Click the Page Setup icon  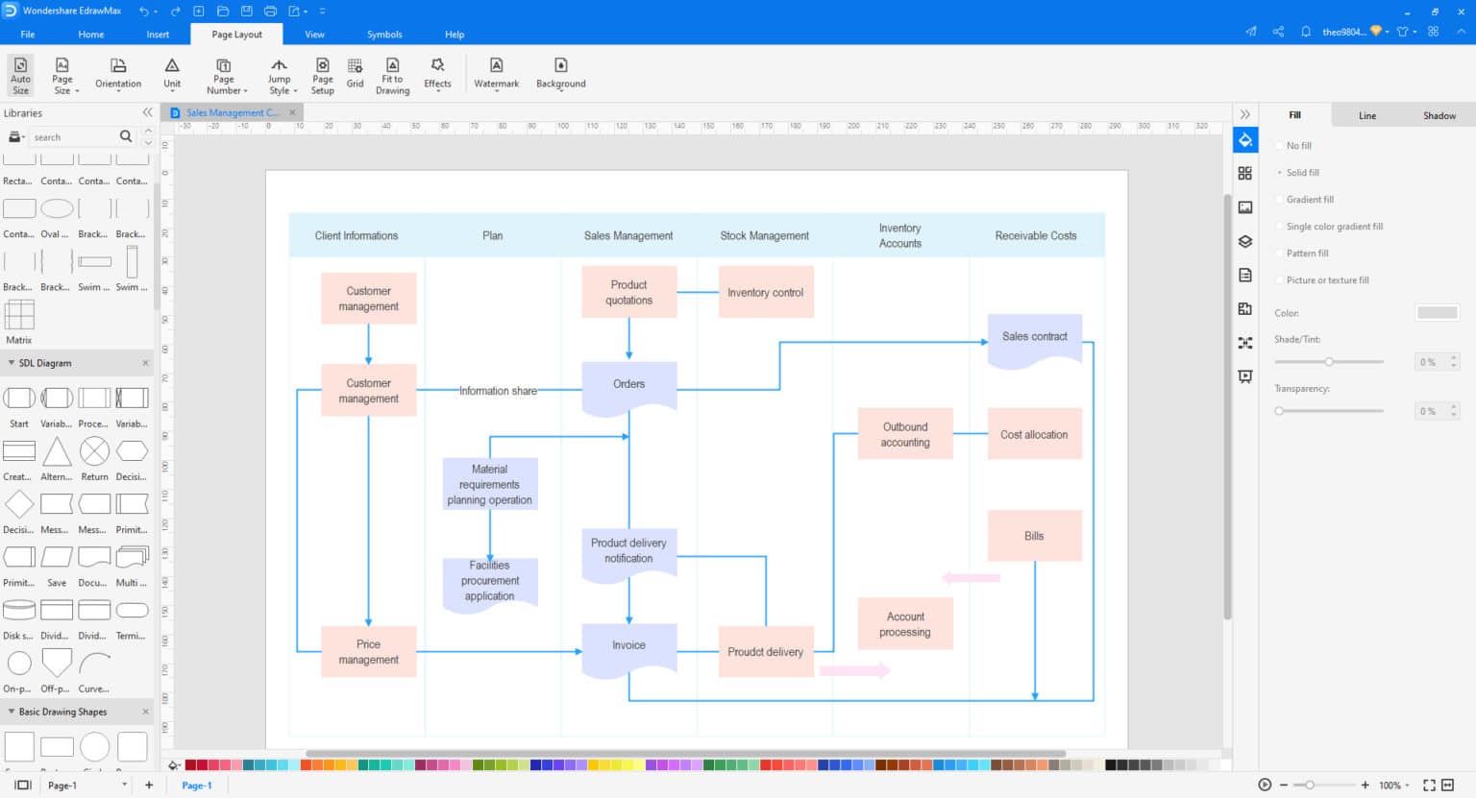322,74
